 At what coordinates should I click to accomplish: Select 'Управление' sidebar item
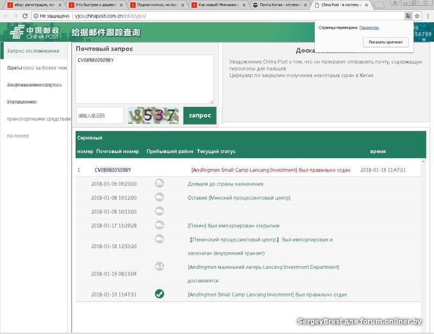[22, 102]
